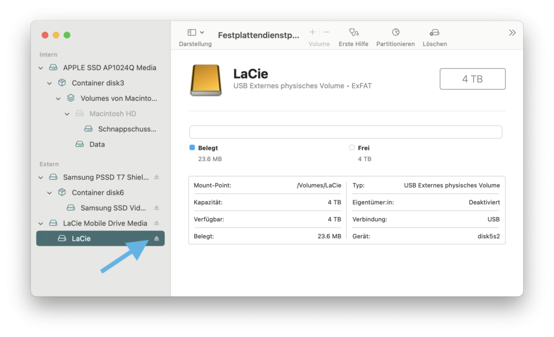
Task: Add a volume with the plus icon
Action: click(x=312, y=32)
